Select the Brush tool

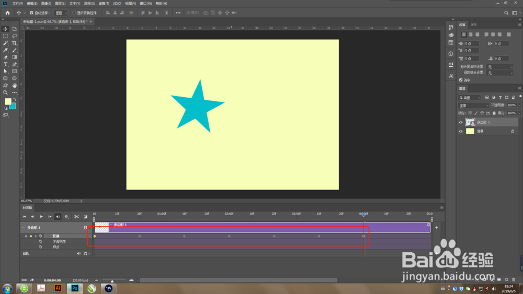coord(14,50)
